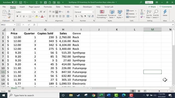175x98 pixels.
Task: Open Cell Styles gallery
Action: click(120, 14)
